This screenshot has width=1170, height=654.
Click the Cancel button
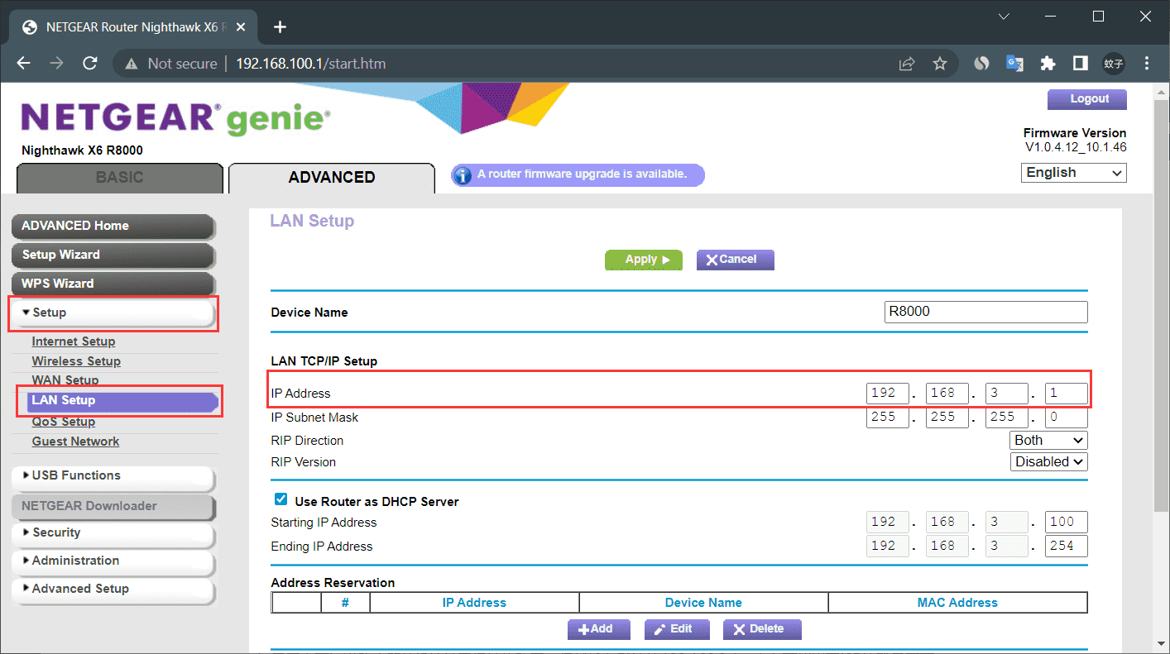click(736, 260)
